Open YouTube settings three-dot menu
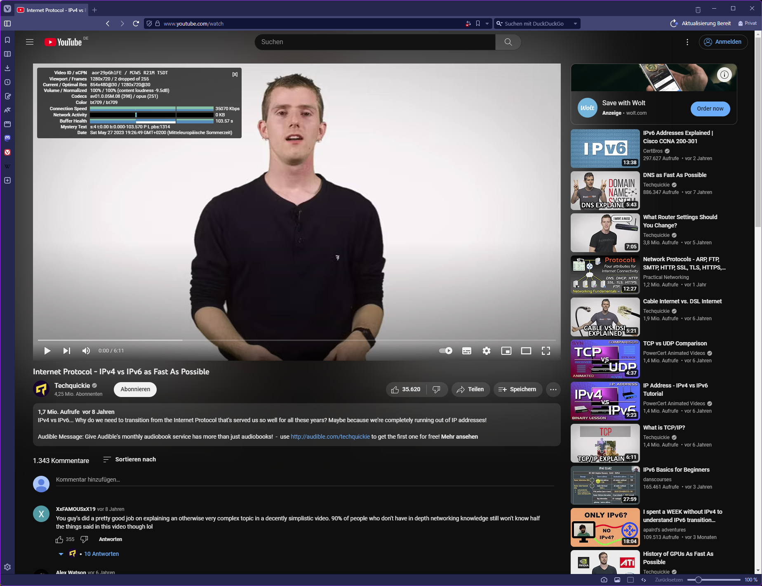The height and width of the screenshot is (586, 762). pyautogui.click(x=687, y=42)
